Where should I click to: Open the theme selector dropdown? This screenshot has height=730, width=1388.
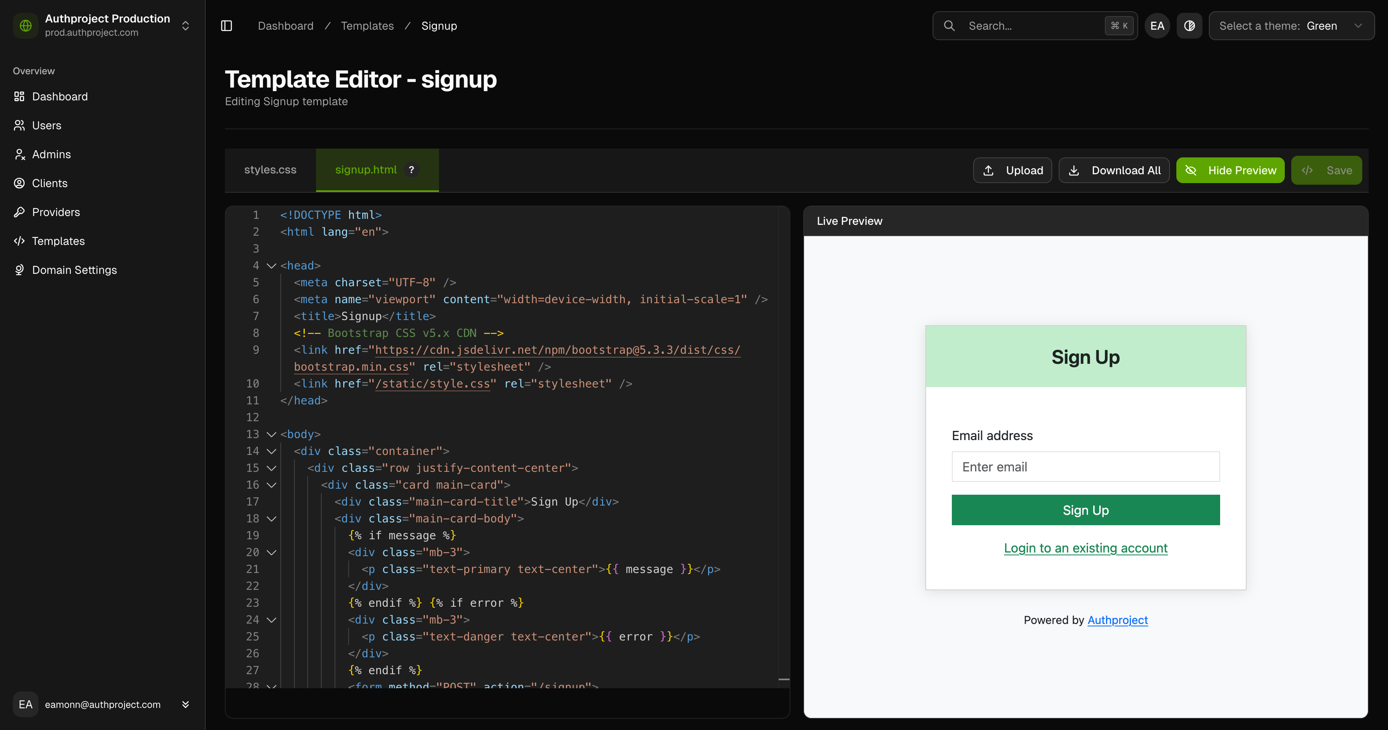(1291, 26)
